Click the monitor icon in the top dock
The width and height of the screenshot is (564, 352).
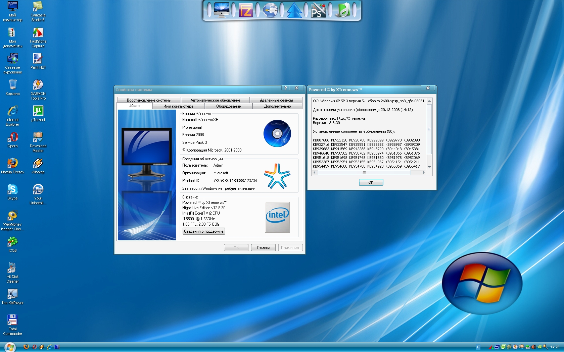[x=222, y=10]
